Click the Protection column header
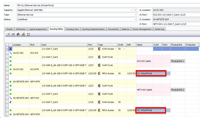The width and height of the screenshot is (200, 118). 192,45
